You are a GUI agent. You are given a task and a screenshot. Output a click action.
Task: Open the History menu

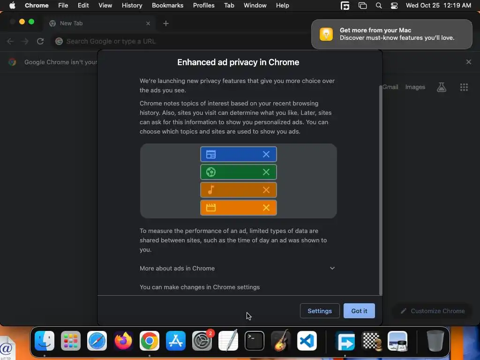click(x=132, y=6)
